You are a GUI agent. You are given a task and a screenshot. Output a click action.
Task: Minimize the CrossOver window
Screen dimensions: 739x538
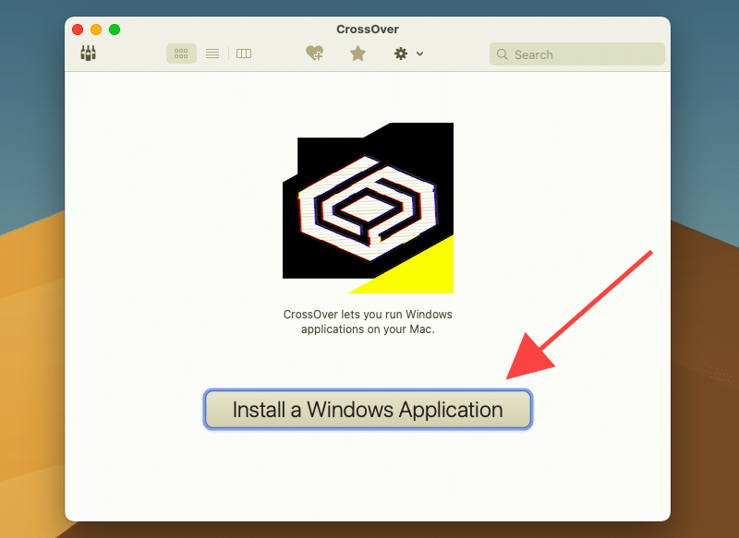96,29
